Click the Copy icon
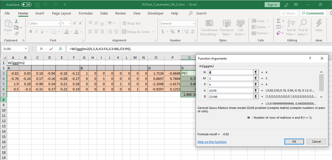Screen dimensions: 332x160 16,27
